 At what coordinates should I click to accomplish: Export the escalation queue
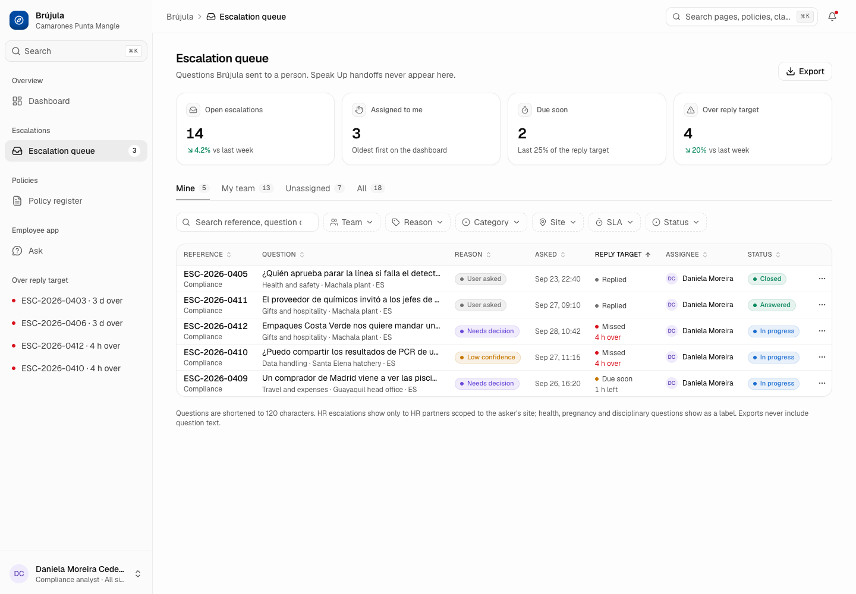[805, 71]
